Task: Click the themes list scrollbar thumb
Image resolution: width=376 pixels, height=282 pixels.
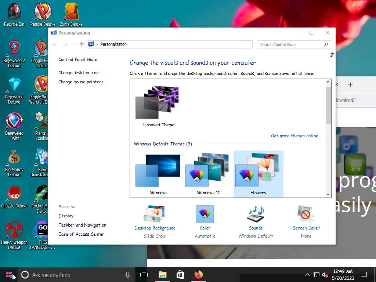Action: (x=328, y=106)
